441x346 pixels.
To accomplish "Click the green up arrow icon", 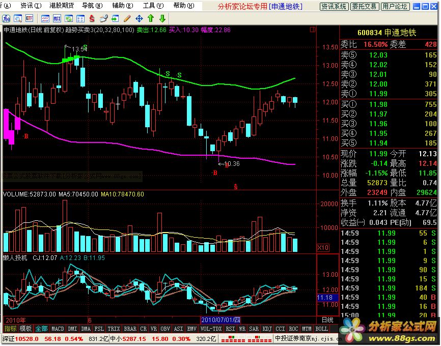I will [x=151, y=18].
